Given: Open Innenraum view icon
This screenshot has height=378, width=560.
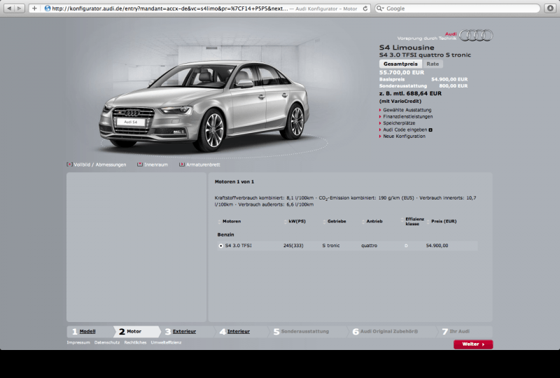Looking at the screenshot, I should pos(140,164).
